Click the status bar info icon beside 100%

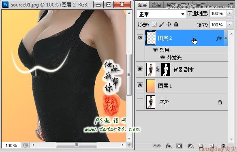click(26, 146)
